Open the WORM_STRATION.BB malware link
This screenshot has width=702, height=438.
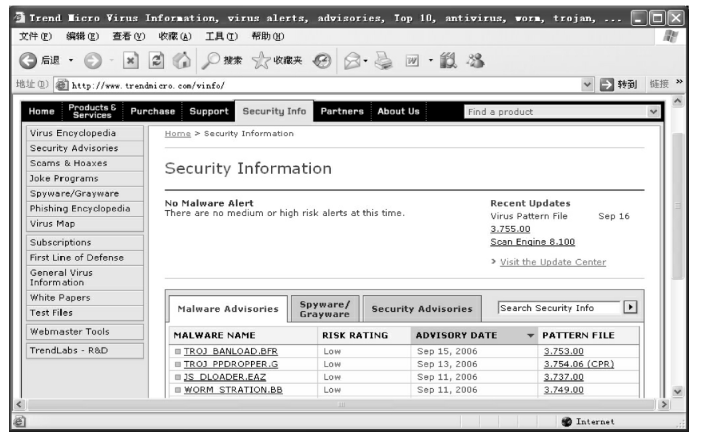coord(233,390)
